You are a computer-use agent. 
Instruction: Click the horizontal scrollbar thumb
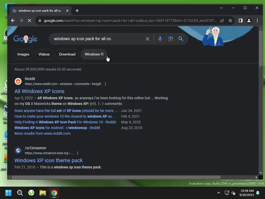click(x=116, y=177)
